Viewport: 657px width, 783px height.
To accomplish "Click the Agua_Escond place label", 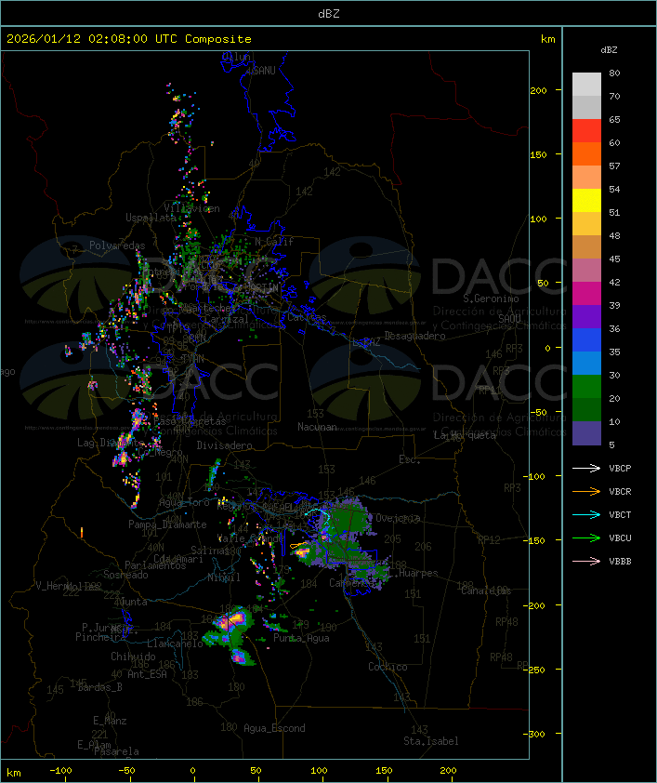I will tap(274, 728).
